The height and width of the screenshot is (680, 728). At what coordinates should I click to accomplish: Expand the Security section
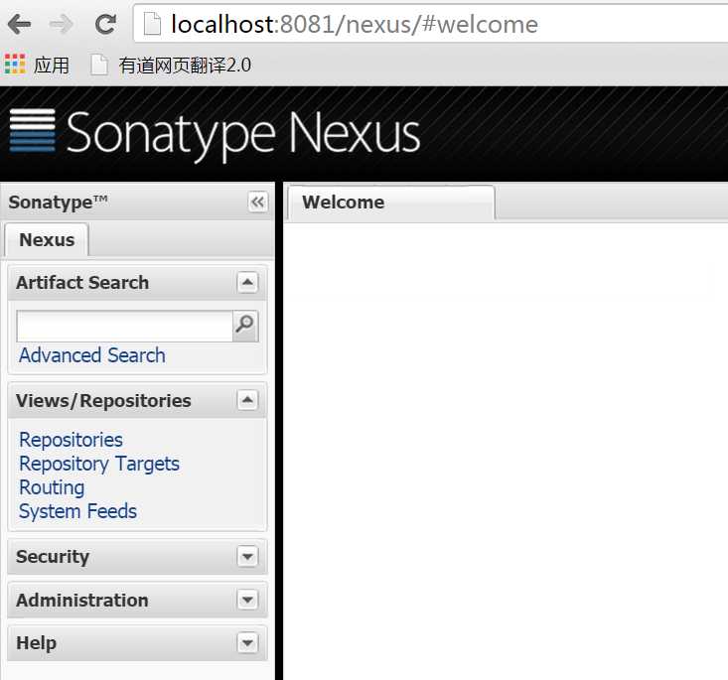click(247, 556)
